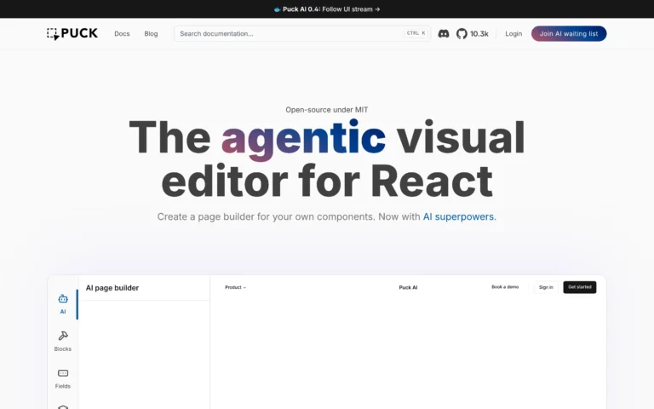This screenshot has width=654, height=409.
Task: Open the GitHub icon showing 10.3k stars
Action: coord(472,34)
